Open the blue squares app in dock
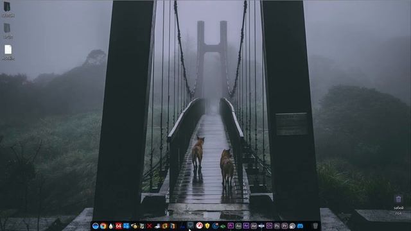 pyautogui.click(x=126, y=226)
